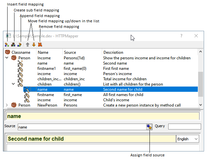Image resolution: width=207 pixels, height=159 pixels.
Task: Remove the selected field mapping
Action: (40, 45)
